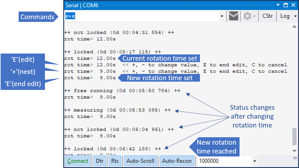Click '++ not locked (0d 00:04:31 854)' line

[x=119, y=33]
